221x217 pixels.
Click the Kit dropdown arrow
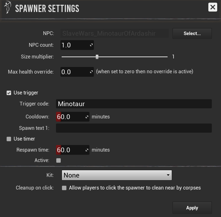(x=168, y=175)
